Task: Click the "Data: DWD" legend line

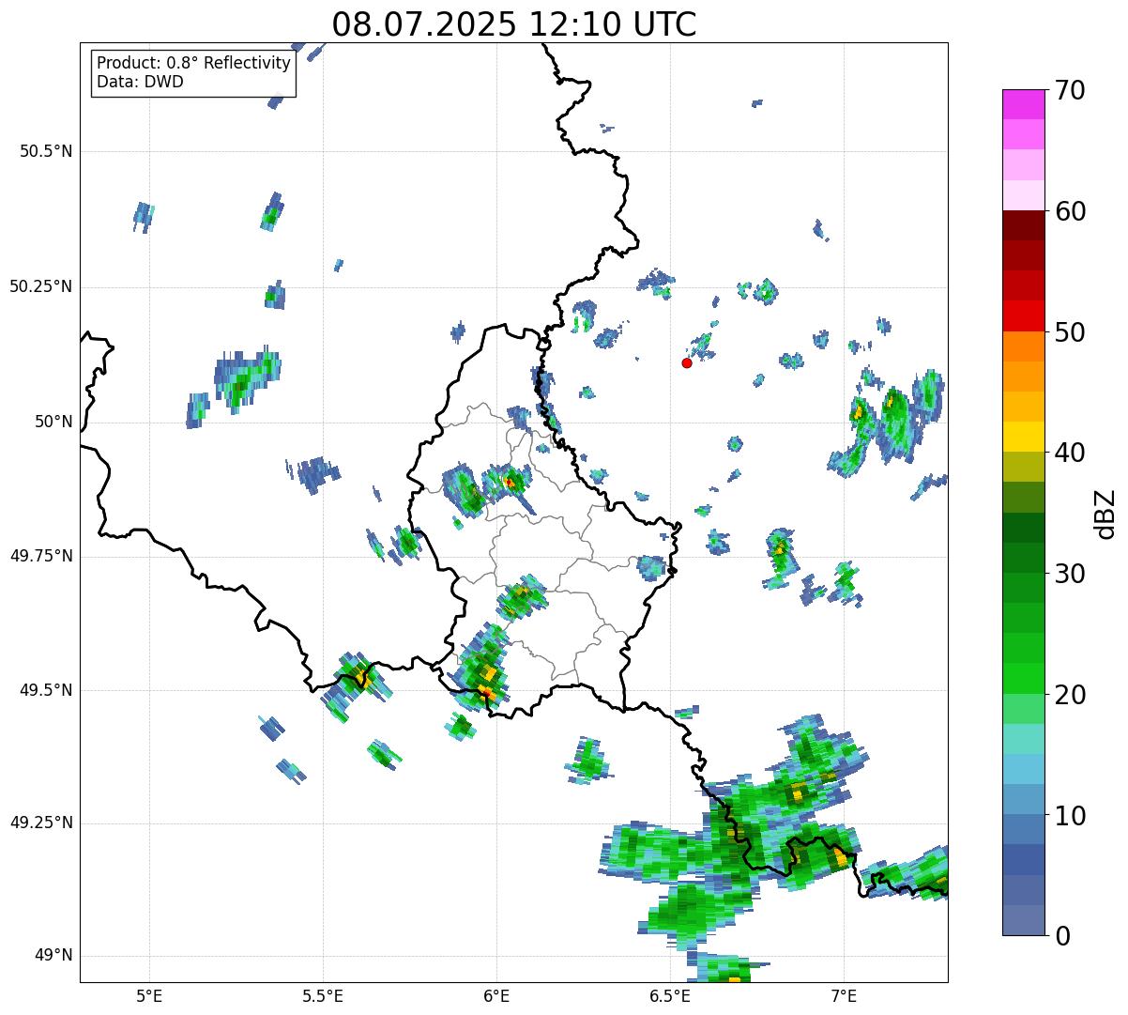Action: click(x=140, y=82)
